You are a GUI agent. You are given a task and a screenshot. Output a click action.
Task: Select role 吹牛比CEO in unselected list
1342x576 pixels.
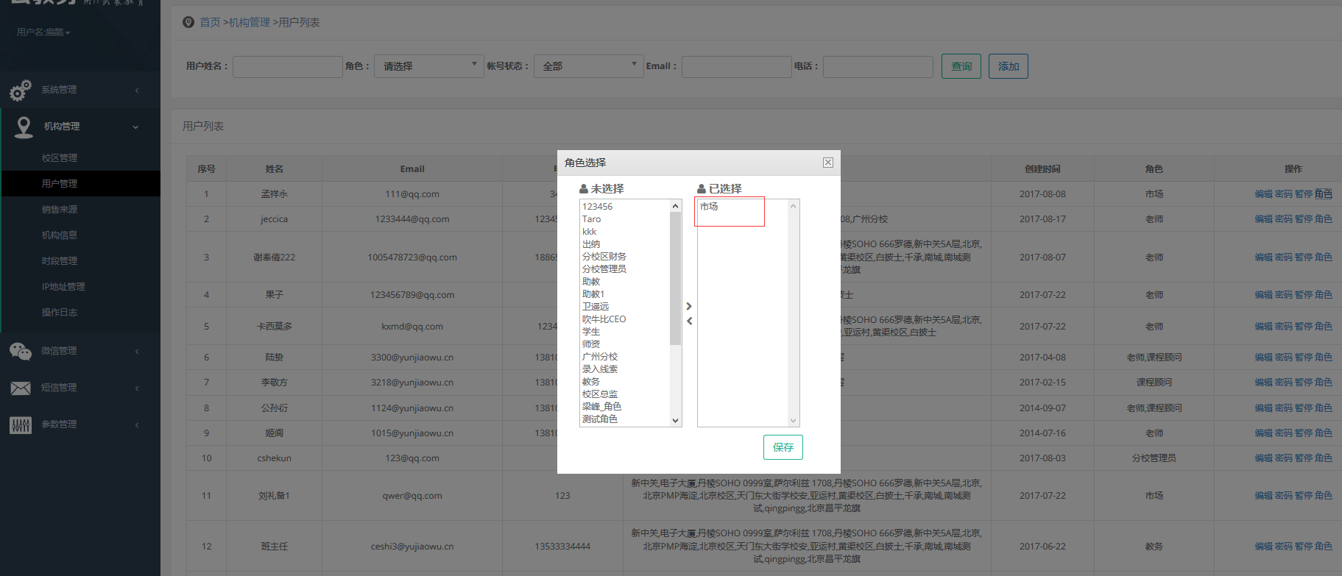point(625,319)
